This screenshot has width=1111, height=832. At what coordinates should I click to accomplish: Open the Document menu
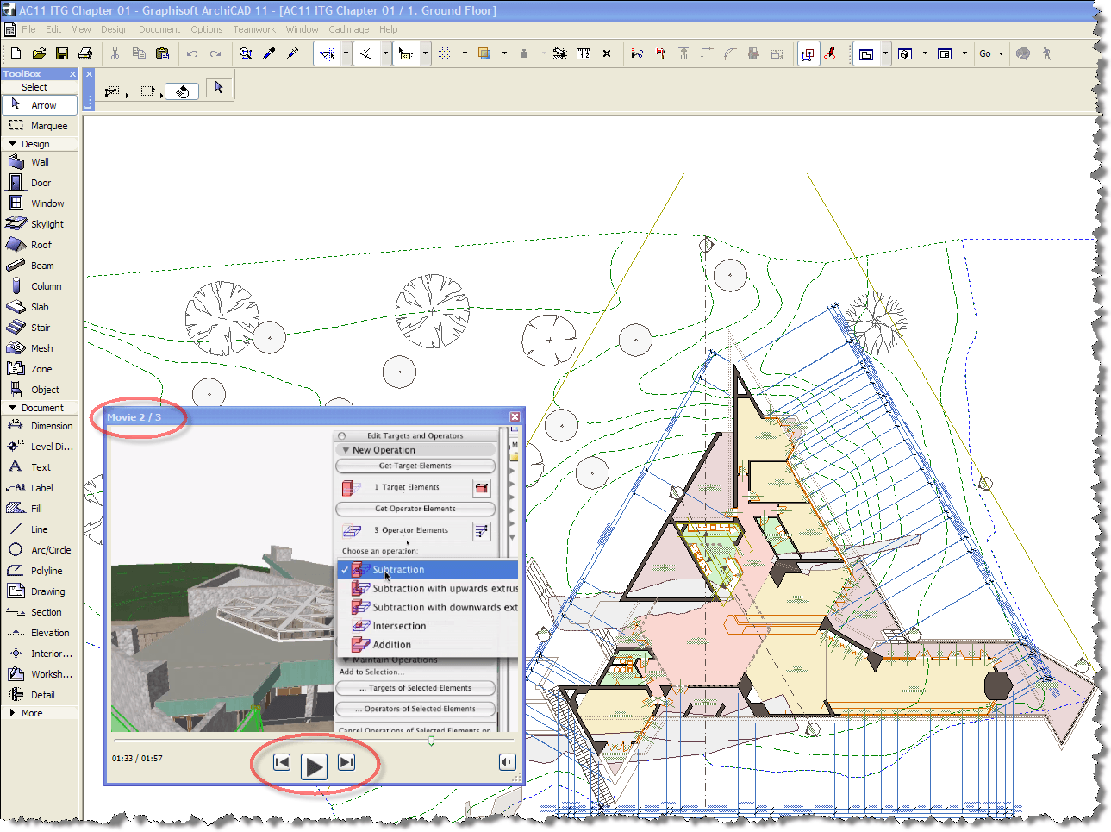click(x=159, y=29)
